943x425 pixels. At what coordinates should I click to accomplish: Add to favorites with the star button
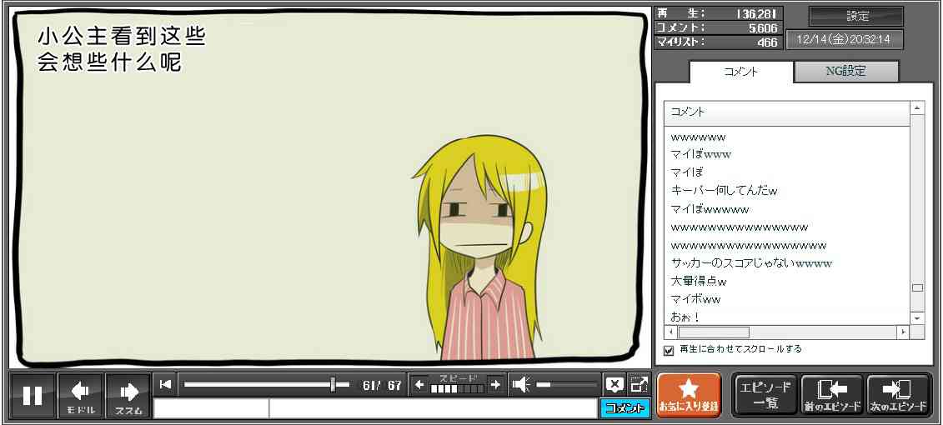(x=689, y=395)
